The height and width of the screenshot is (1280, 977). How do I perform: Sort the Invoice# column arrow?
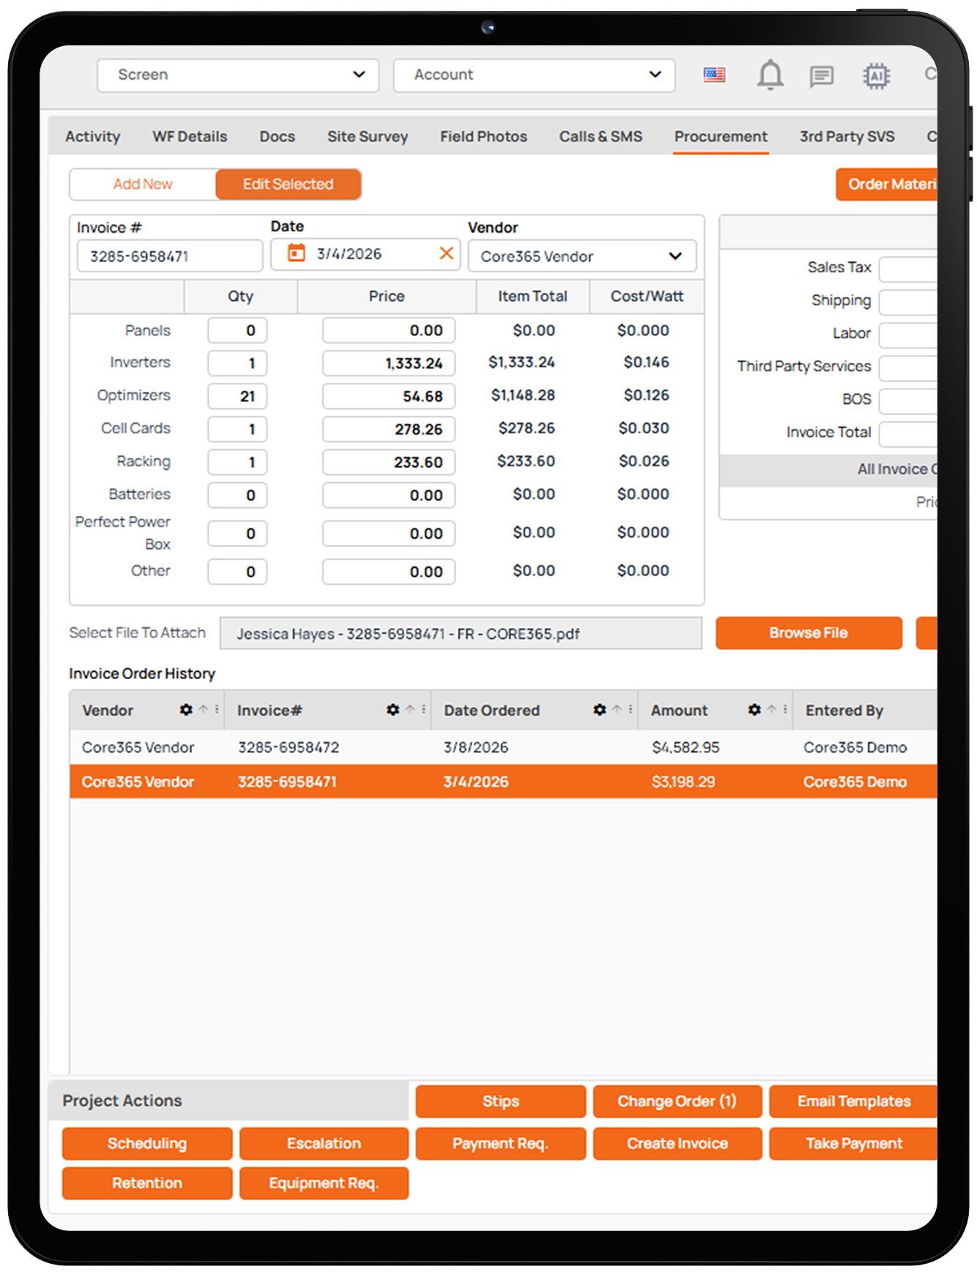410,709
